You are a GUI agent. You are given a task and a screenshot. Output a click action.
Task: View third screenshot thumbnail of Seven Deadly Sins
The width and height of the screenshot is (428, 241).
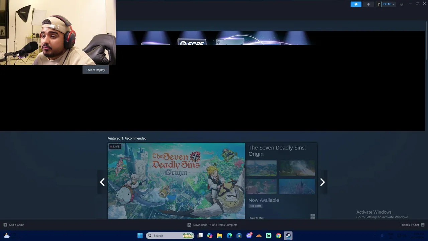261,186
